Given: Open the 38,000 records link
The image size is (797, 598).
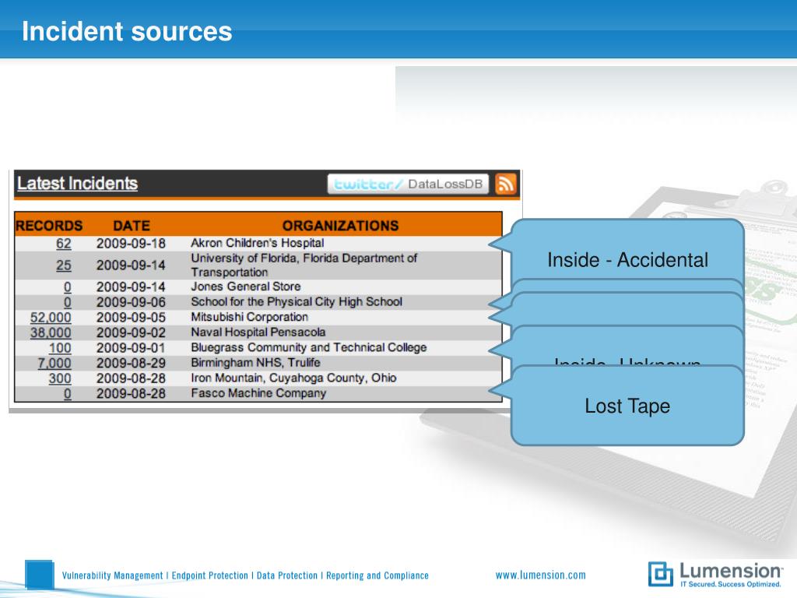Looking at the screenshot, I should (51, 333).
